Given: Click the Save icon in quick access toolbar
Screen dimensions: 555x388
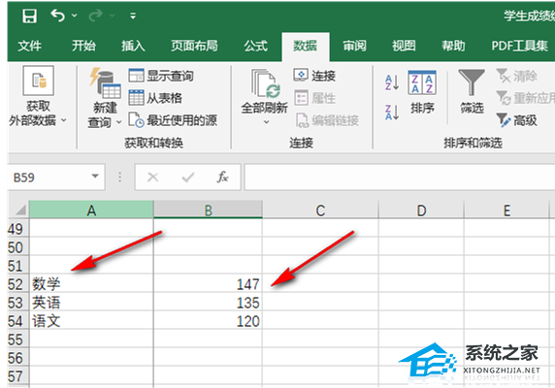Looking at the screenshot, I should pos(29,16).
